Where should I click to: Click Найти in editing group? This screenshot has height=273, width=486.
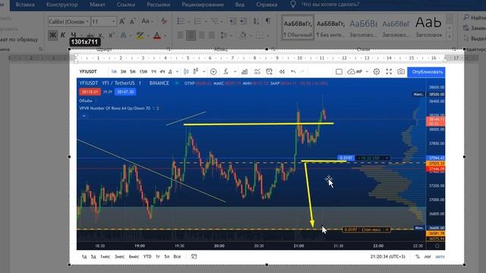coord(474,17)
